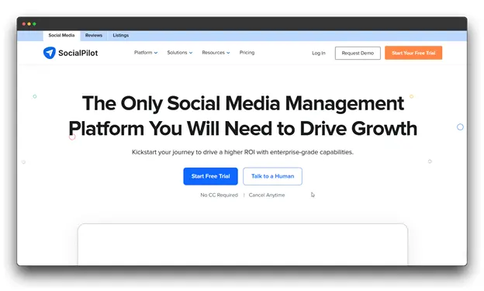Click the blue Start Free Trial button
Screen dimensions: 484x291
pos(210,176)
